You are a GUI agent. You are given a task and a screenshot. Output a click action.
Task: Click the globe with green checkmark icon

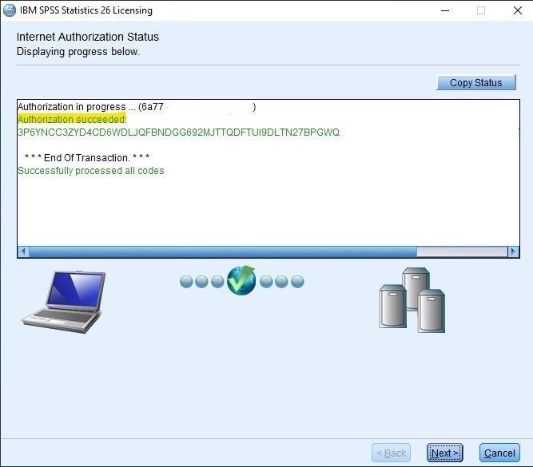point(241,280)
